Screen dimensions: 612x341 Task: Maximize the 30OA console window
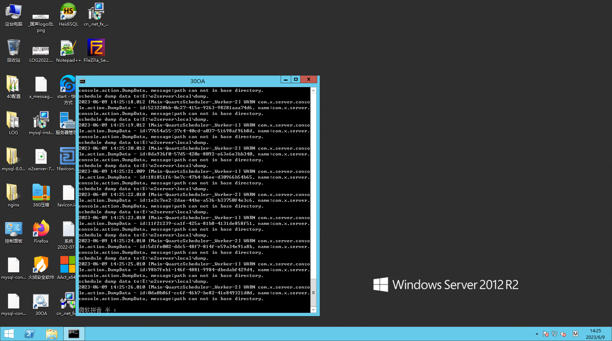pyautogui.click(x=296, y=80)
